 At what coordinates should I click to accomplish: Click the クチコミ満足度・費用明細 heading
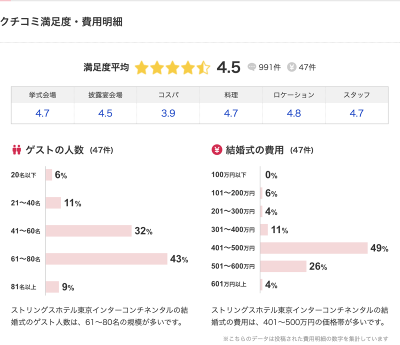pyautogui.click(x=61, y=22)
